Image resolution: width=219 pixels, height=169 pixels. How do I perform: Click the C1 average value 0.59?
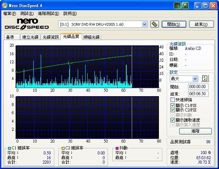point(47,153)
